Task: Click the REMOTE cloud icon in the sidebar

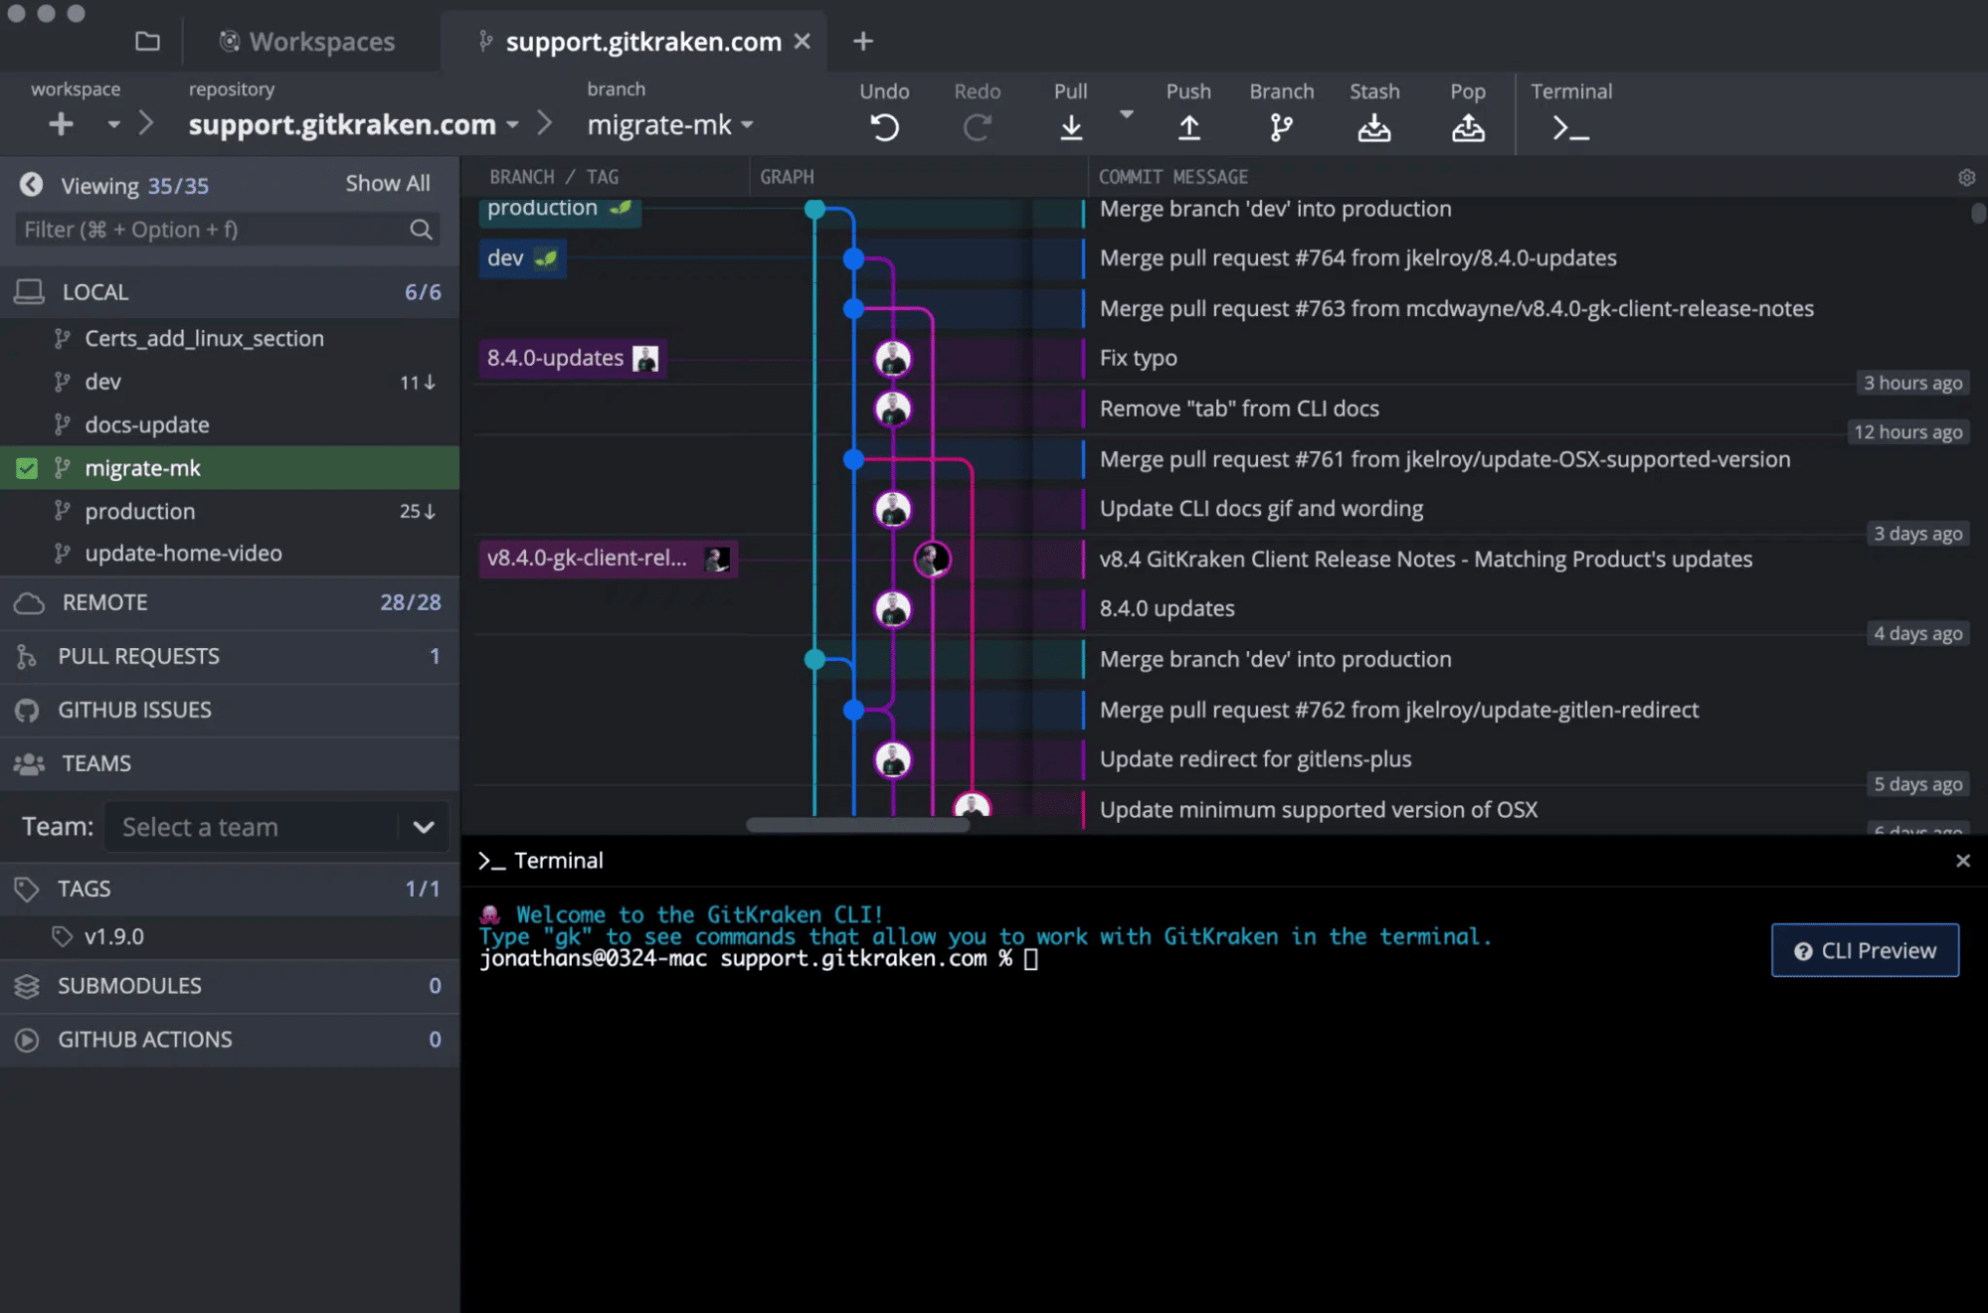Action: pos(29,602)
